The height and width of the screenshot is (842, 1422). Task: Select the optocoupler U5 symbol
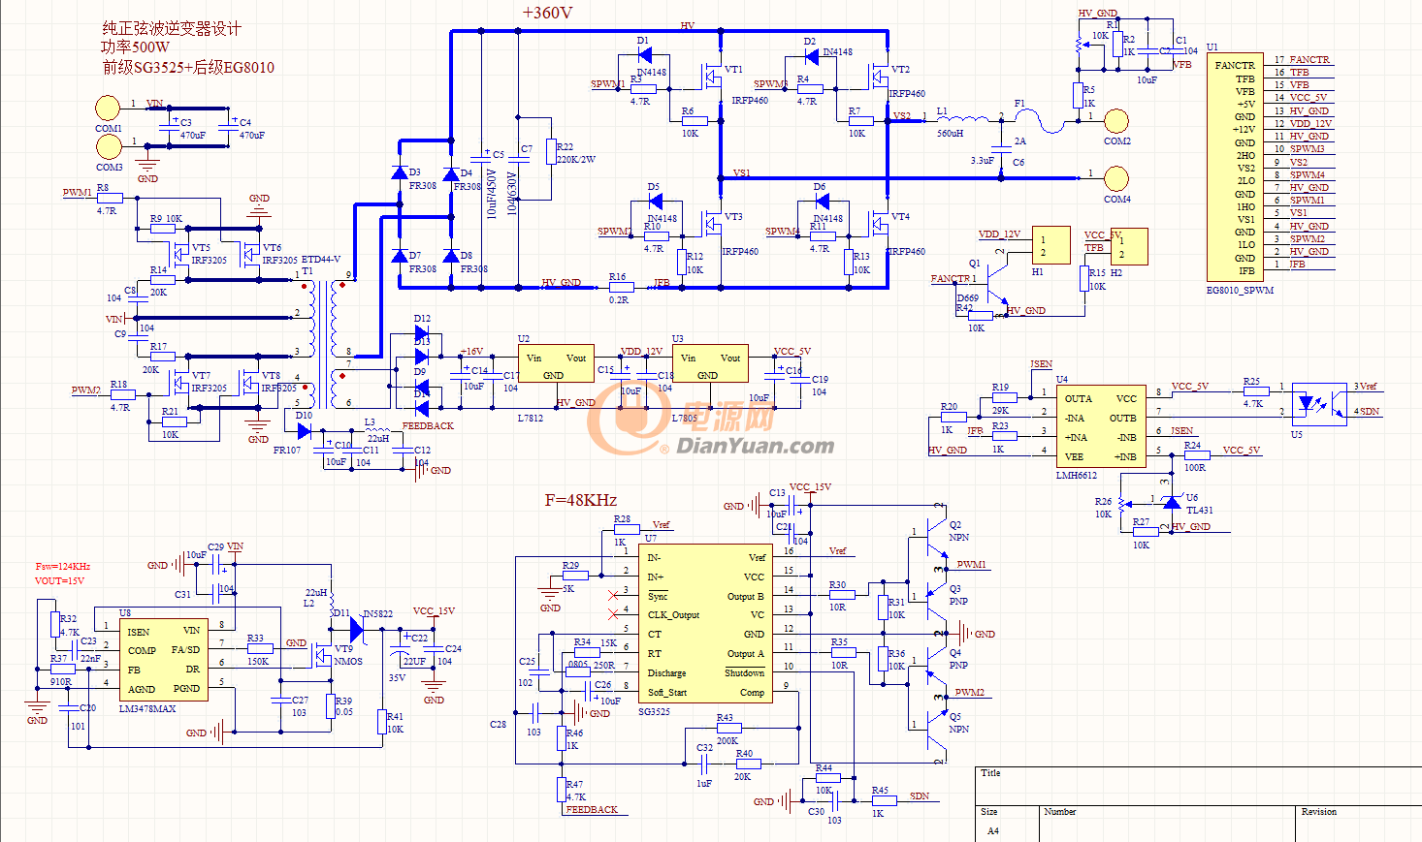coord(1318,404)
